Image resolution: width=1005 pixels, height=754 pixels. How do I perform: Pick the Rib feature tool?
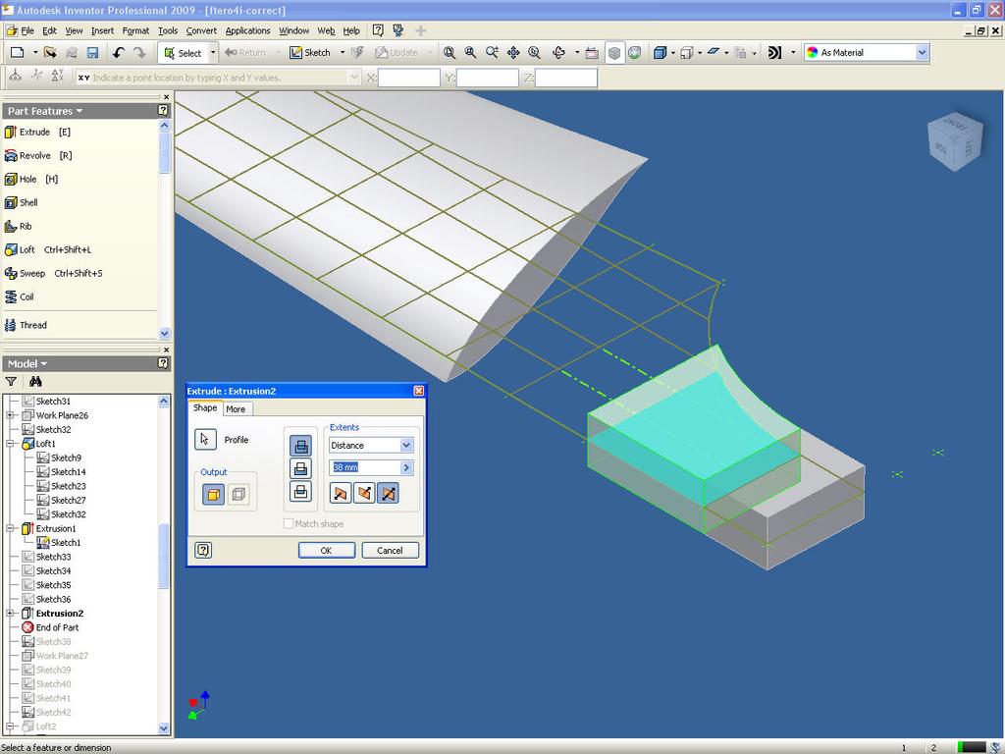tap(18, 227)
